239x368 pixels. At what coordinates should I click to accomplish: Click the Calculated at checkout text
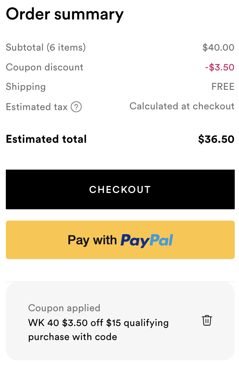tap(182, 106)
